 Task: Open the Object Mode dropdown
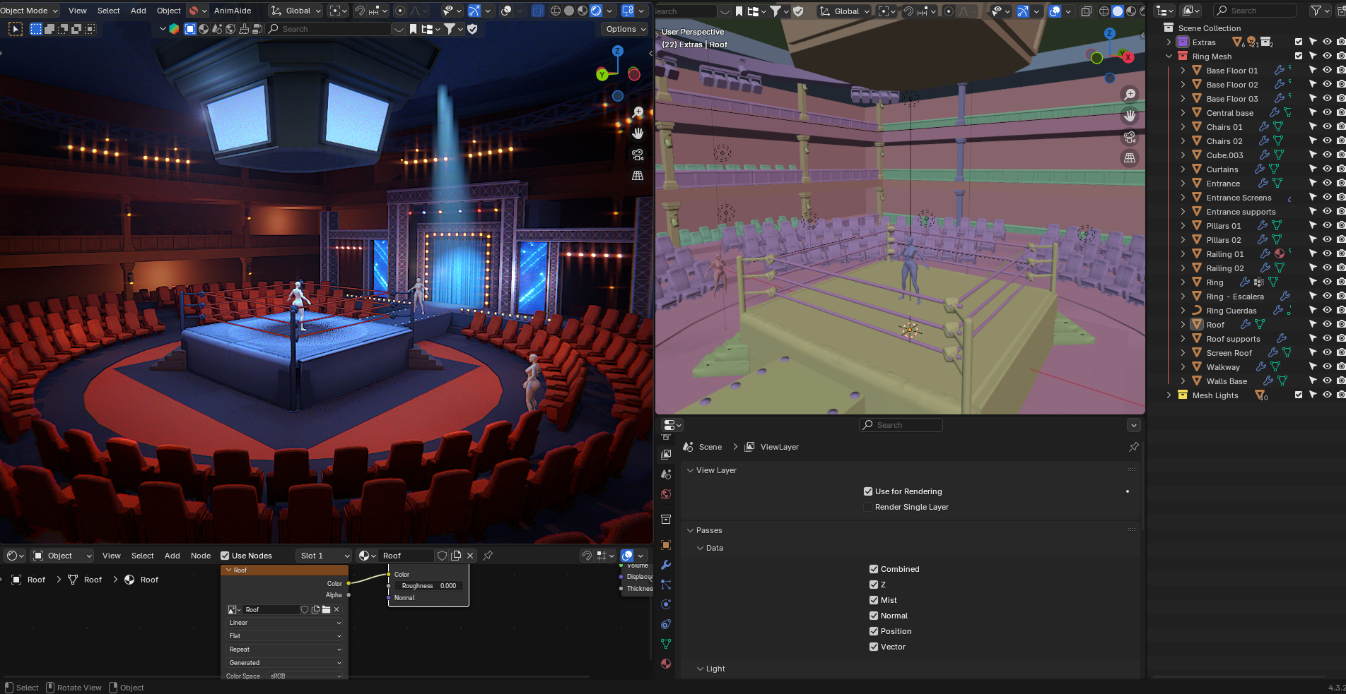tap(29, 11)
